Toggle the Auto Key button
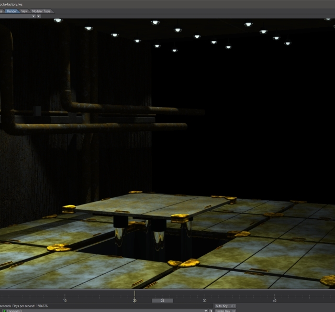 pyautogui.click(x=225, y=306)
